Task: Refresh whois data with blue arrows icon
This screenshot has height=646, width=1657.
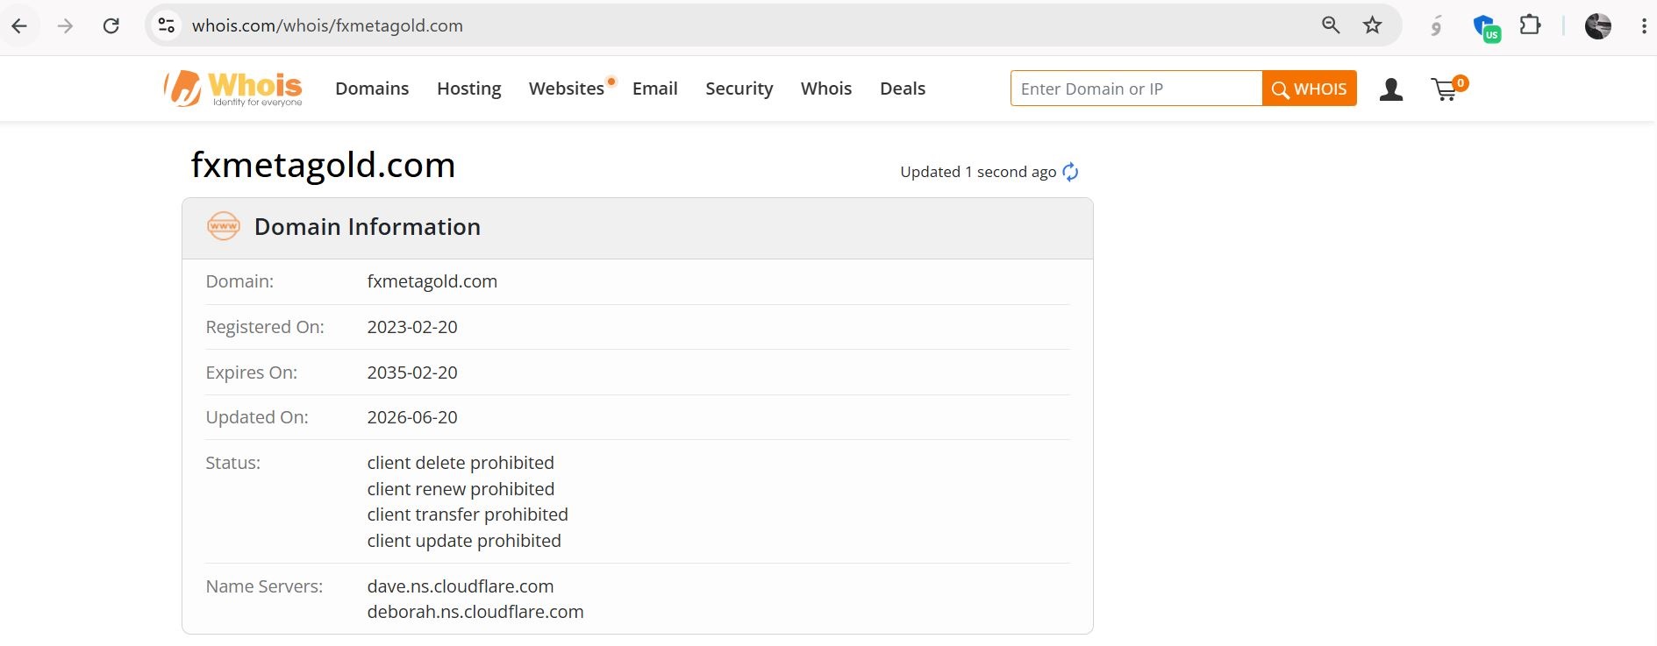Action: tap(1070, 172)
